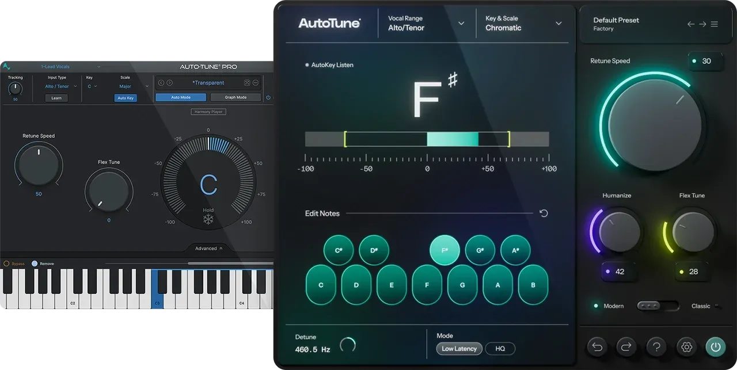The width and height of the screenshot is (737, 370).
Task: Open Input Type Alto / Tenor dropdown
Action: tap(60, 86)
